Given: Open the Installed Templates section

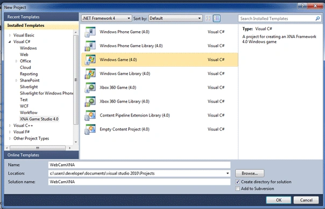Looking at the screenshot, I should [x=41, y=25].
